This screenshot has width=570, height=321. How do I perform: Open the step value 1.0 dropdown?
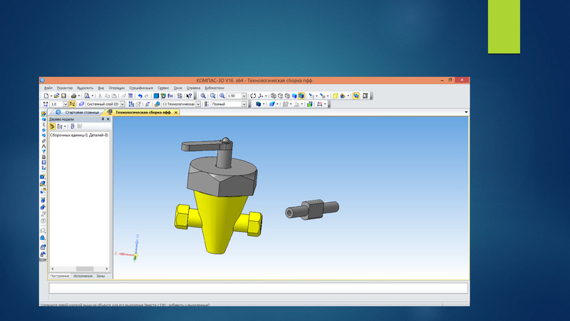coord(66,104)
